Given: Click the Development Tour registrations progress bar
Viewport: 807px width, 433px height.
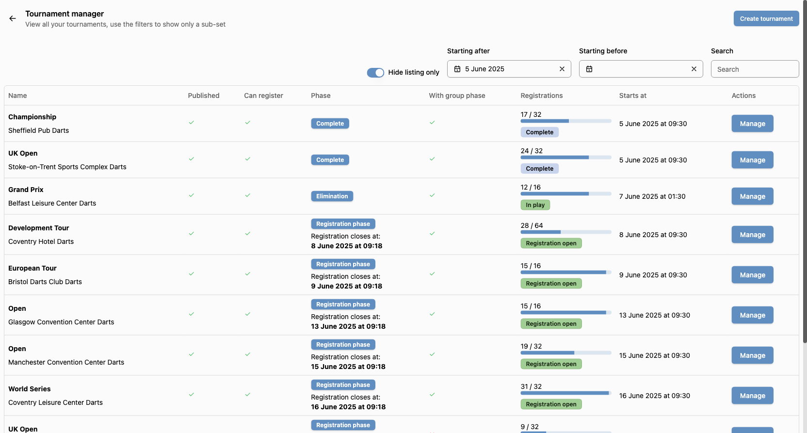Looking at the screenshot, I should click(565, 232).
